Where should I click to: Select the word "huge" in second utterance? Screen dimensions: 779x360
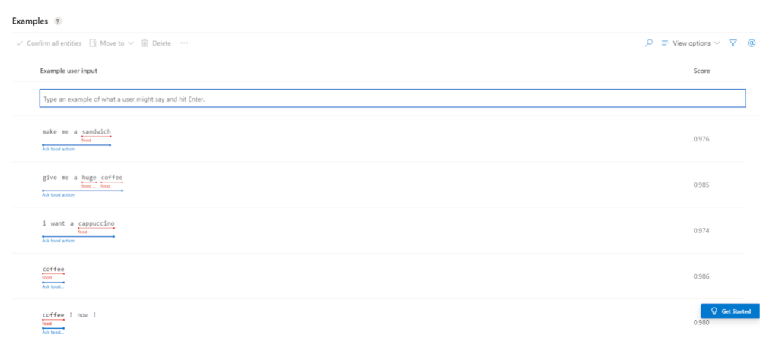pos(89,178)
